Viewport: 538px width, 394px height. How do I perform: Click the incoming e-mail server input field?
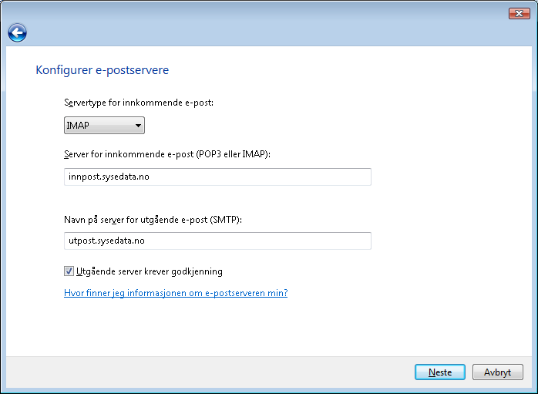(x=217, y=177)
